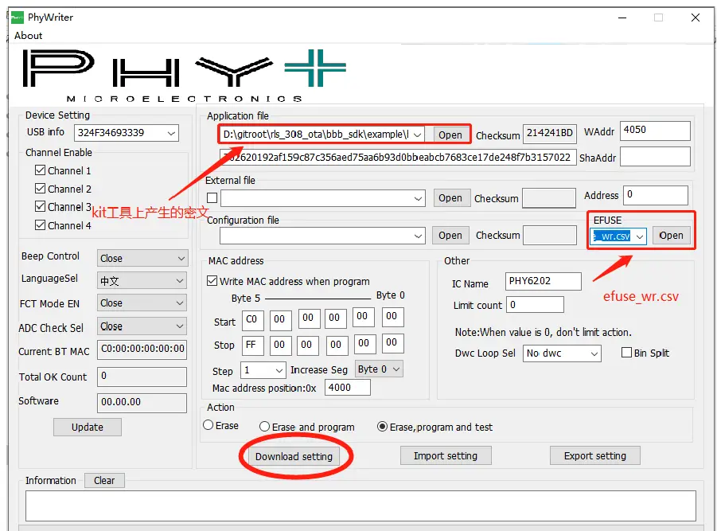Viewport: 717px width, 531px height.
Task: Open the External file browser
Action: pos(451,197)
